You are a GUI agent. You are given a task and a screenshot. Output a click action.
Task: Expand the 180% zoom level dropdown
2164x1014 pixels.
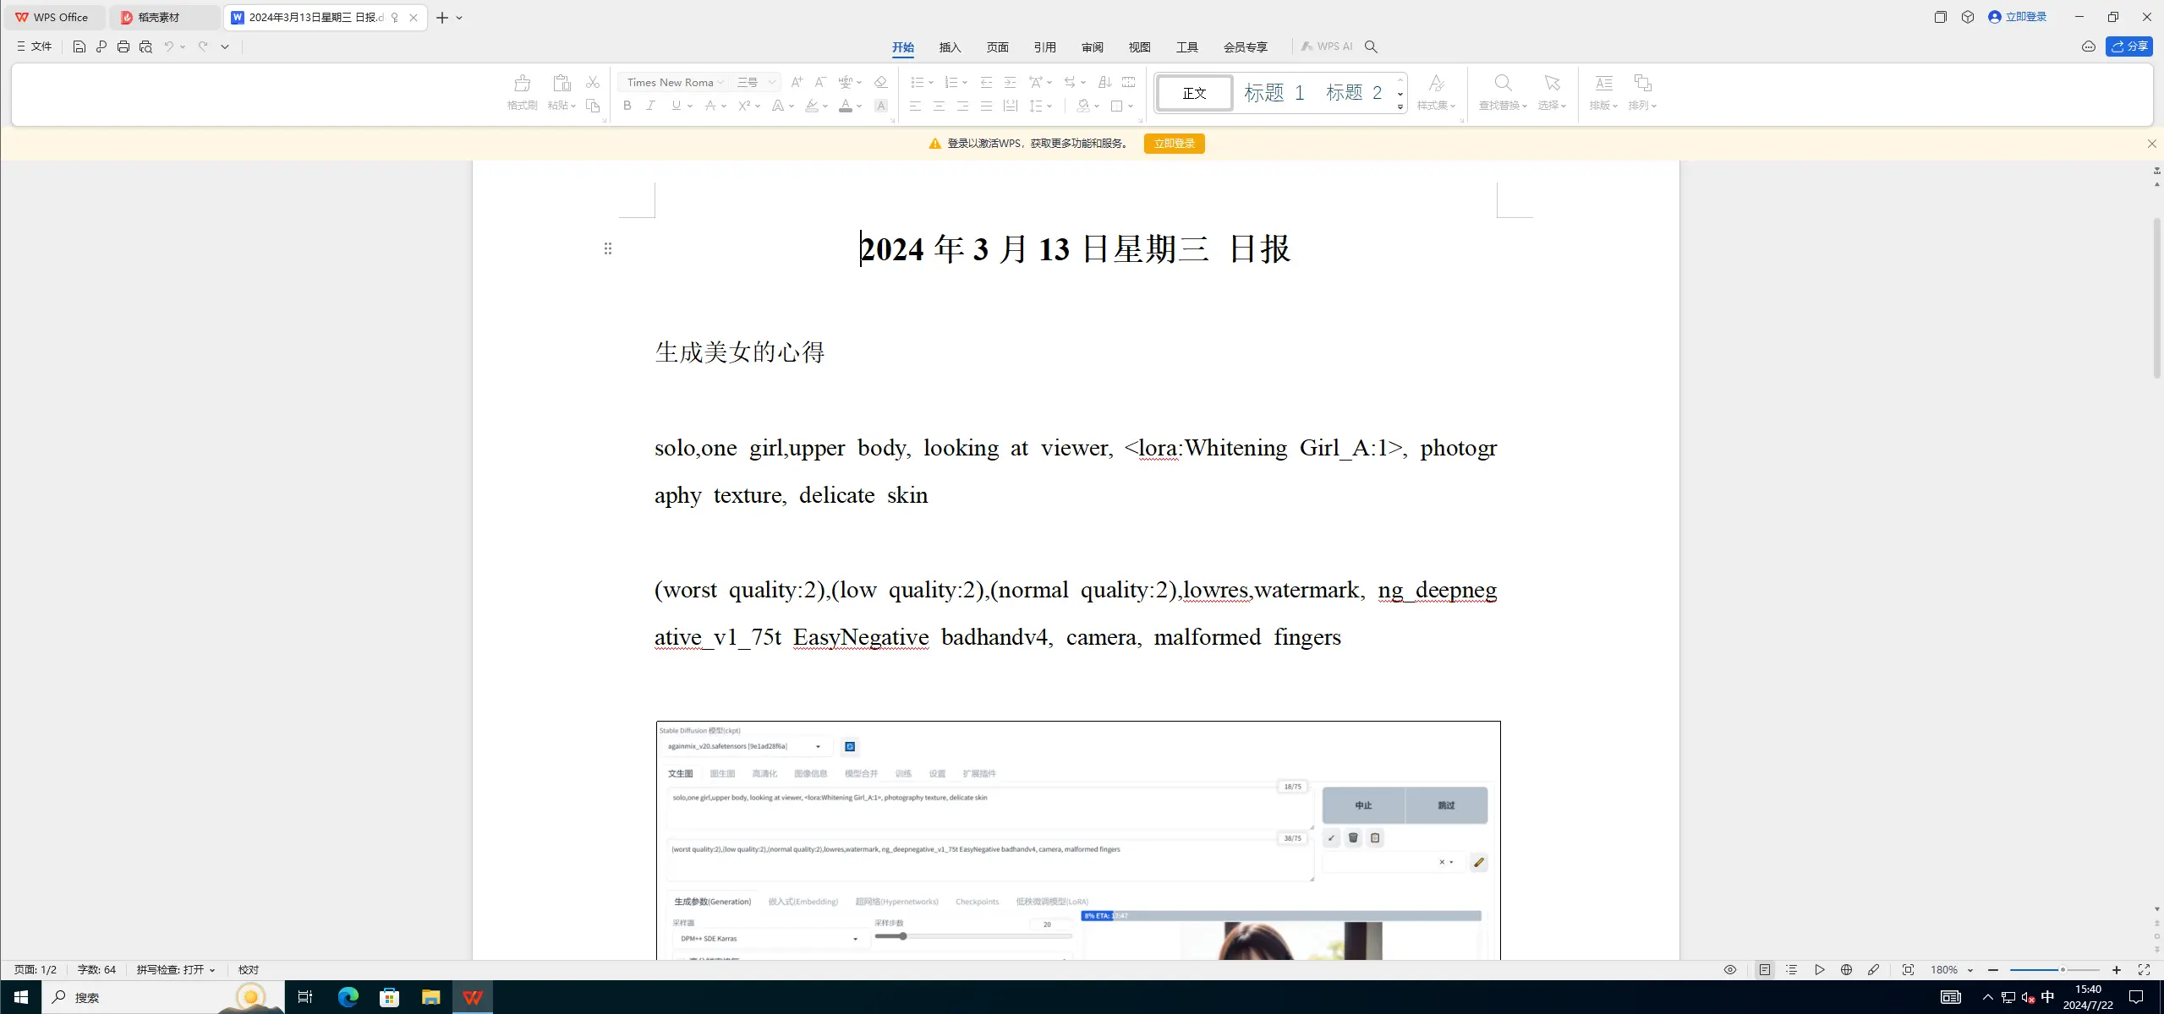[x=1970, y=970]
